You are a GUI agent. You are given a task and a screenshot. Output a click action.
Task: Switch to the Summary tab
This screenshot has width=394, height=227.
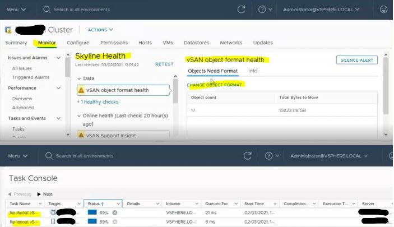16,43
